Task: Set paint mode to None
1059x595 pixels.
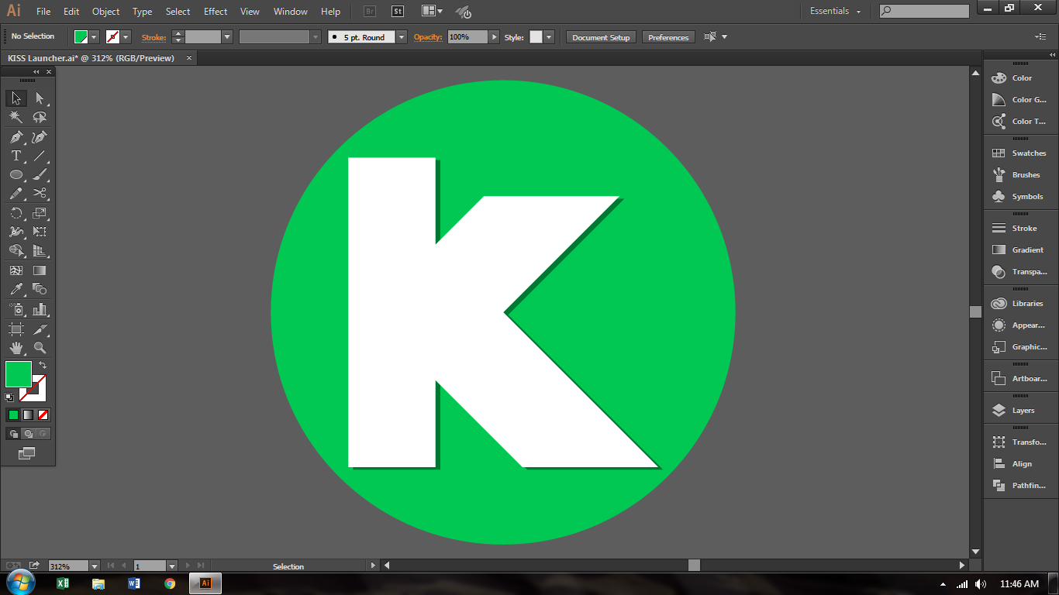Action: [43, 414]
